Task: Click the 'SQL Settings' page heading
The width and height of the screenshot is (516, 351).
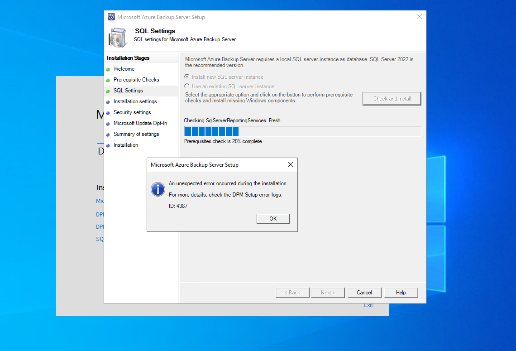Action: coord(155,31)
